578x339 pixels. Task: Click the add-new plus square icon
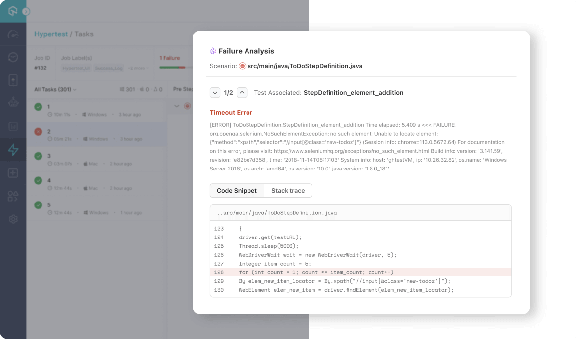click(13, 173)
